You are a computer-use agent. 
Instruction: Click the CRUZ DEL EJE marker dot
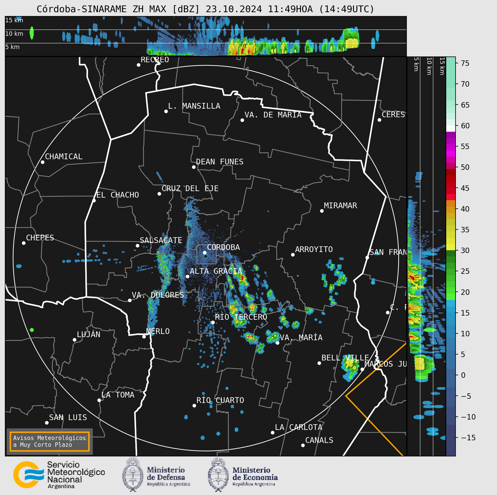[x=159, y=194]
